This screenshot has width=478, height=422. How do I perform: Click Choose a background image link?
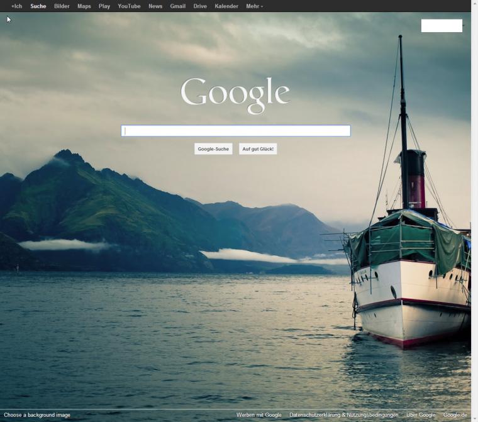click(37, 415)
